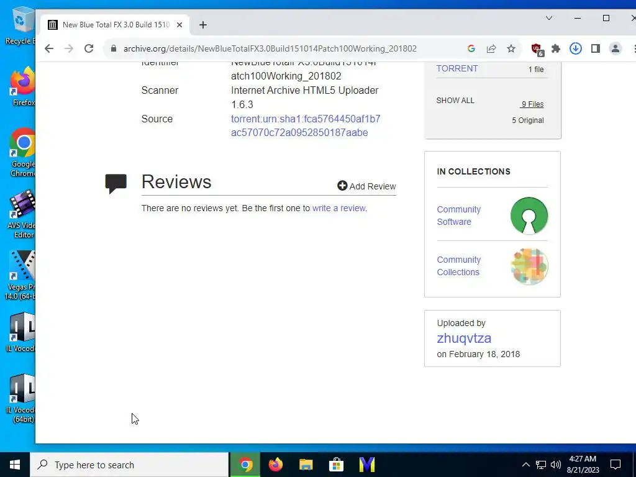The width and height of the screenshot is (636, 477).
Task: Open the notification center icon
Action: pyautogui.click(x=616, y=465)
